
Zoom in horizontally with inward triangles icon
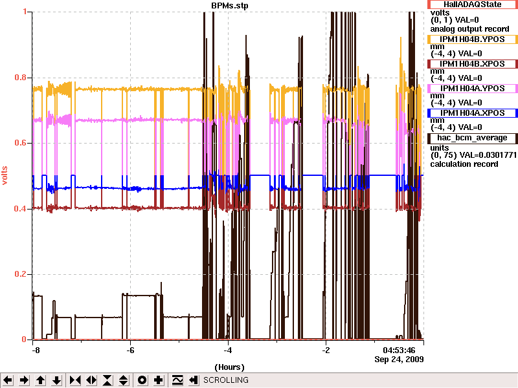75,380
